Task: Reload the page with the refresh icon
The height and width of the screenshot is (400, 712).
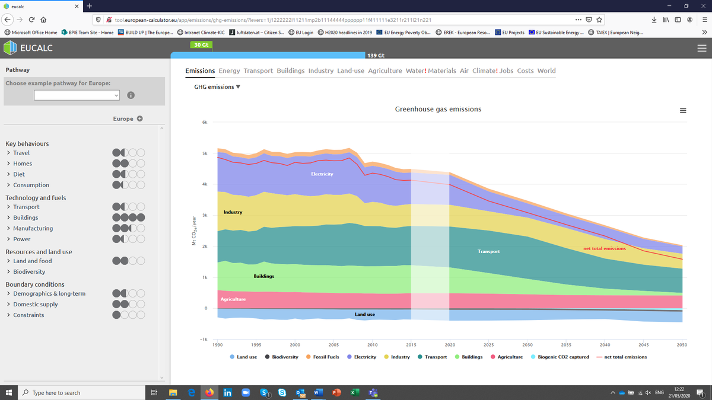Action: tap(31, 20)
